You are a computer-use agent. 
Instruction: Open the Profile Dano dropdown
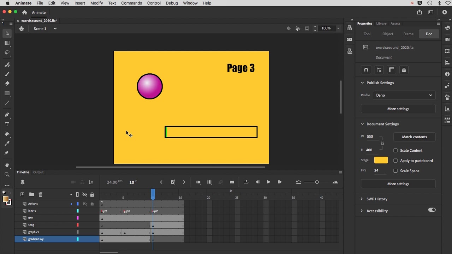pos(404,95)
